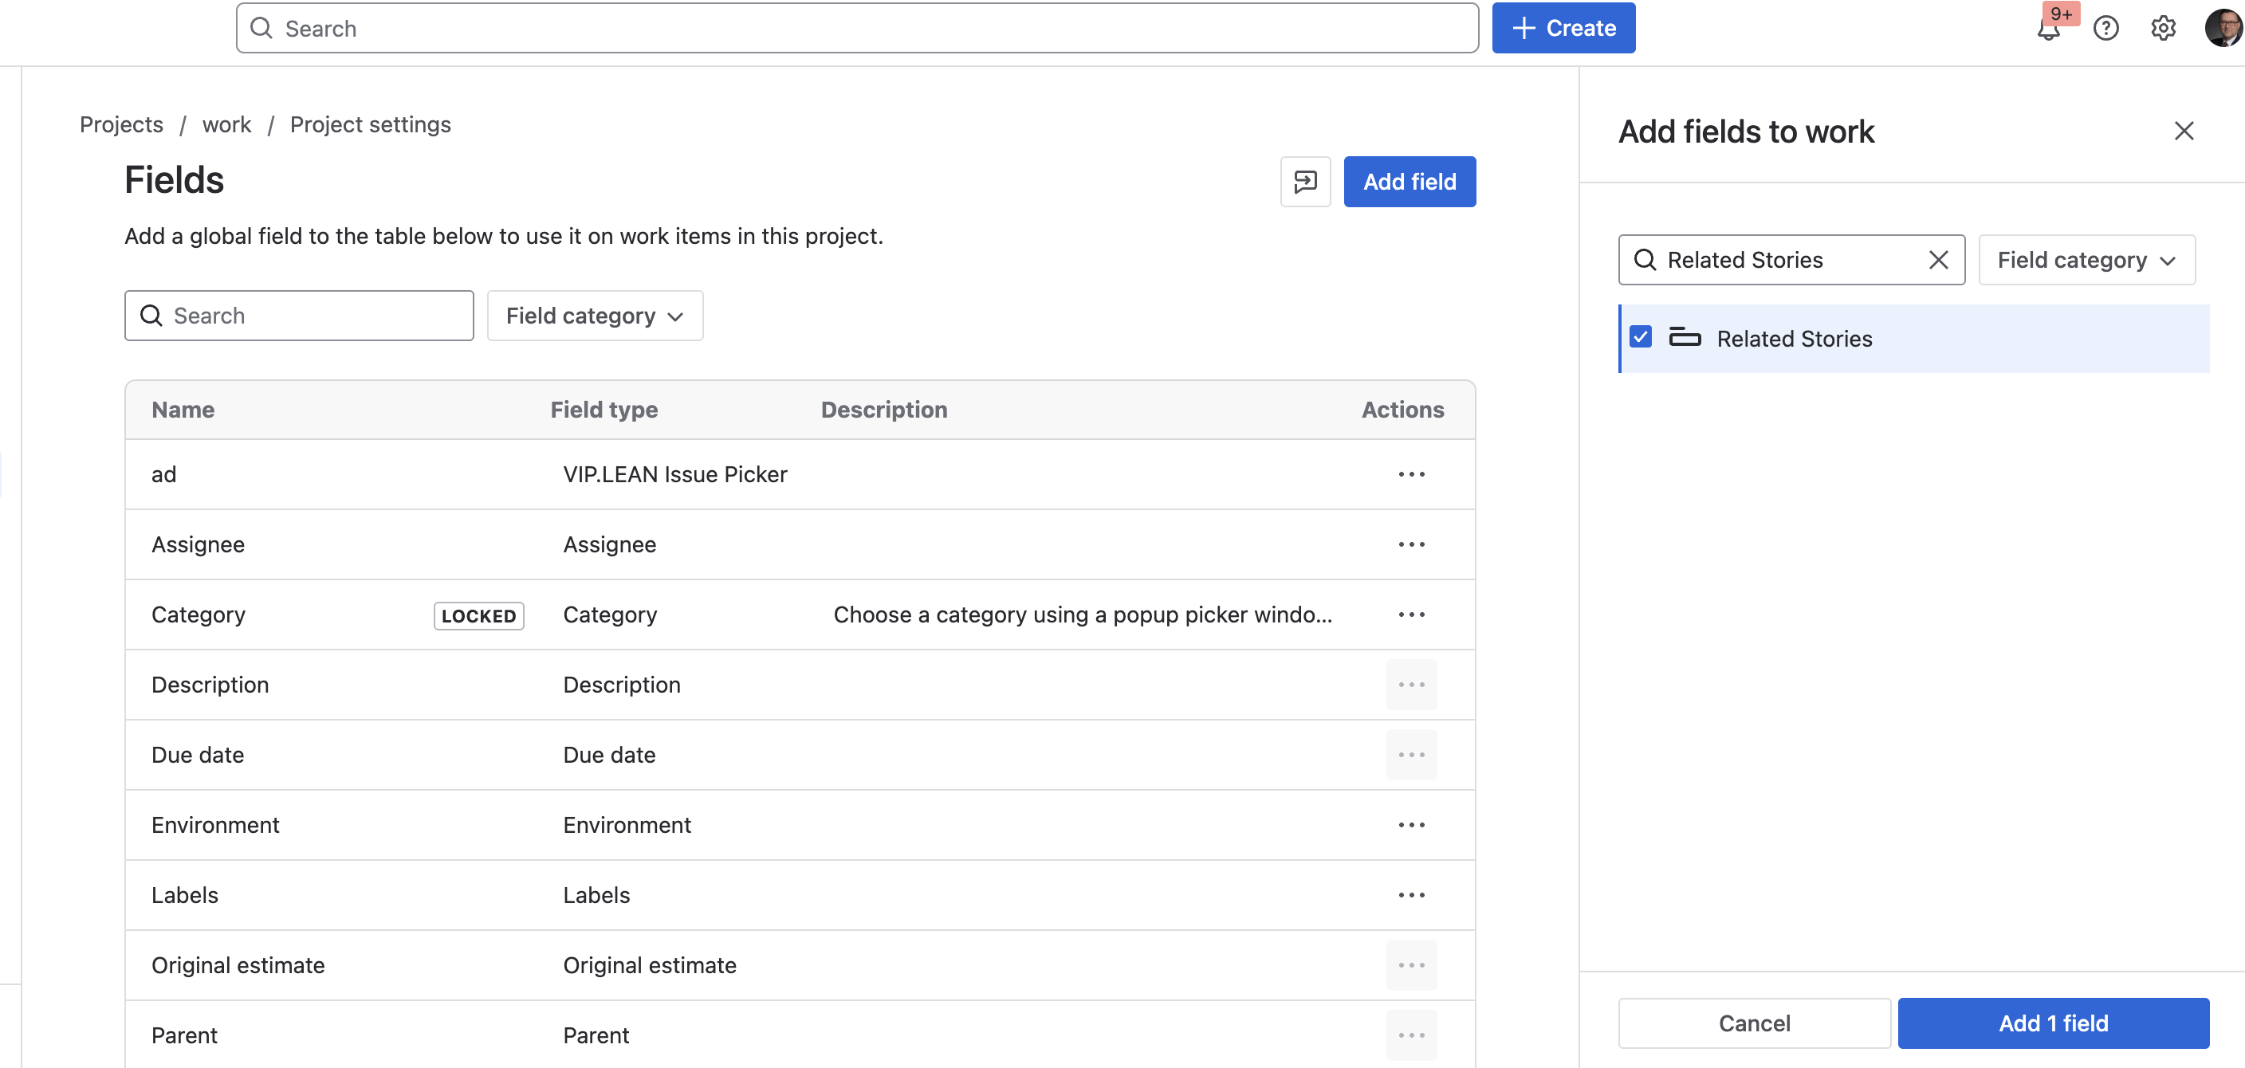
Task: Open actions menu for Environment row
Action: tap(1411, 825)
